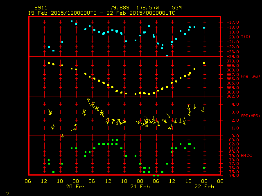Click the 21 Feb date marker
Viewport: 262px width, 196px height.
(x=140, y=187)
